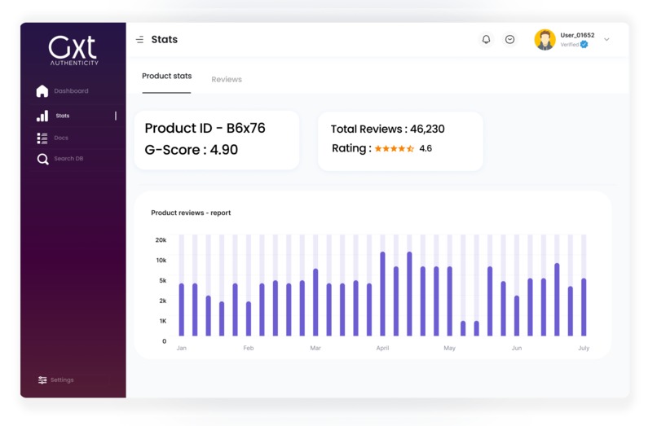Click the April month label
657x426 pixels.
tap(382, 348)
